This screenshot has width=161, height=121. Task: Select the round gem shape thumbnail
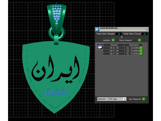tap(100, 46)
